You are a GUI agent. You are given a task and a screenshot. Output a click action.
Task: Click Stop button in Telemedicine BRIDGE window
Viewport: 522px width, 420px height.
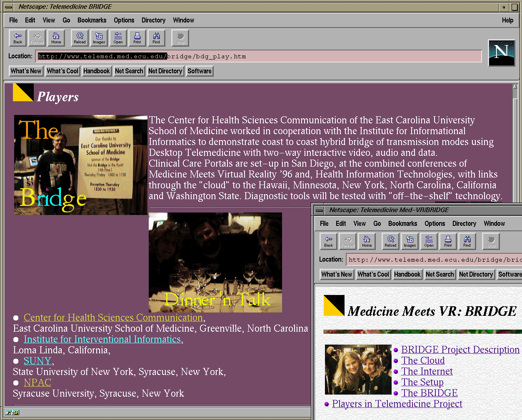pyautogui.click(x=180, y=38)
